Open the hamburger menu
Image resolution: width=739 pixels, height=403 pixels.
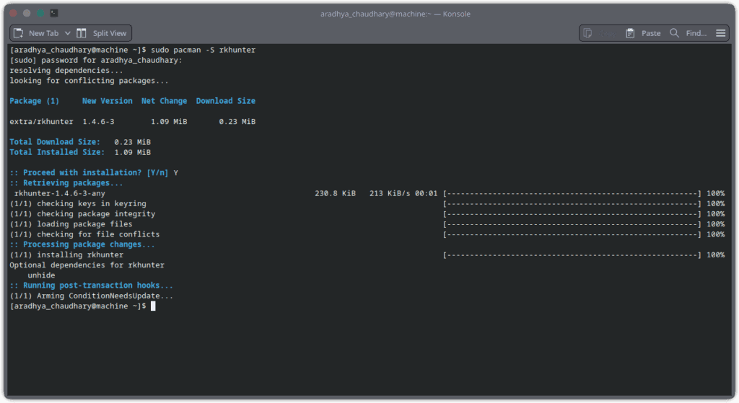721,33
